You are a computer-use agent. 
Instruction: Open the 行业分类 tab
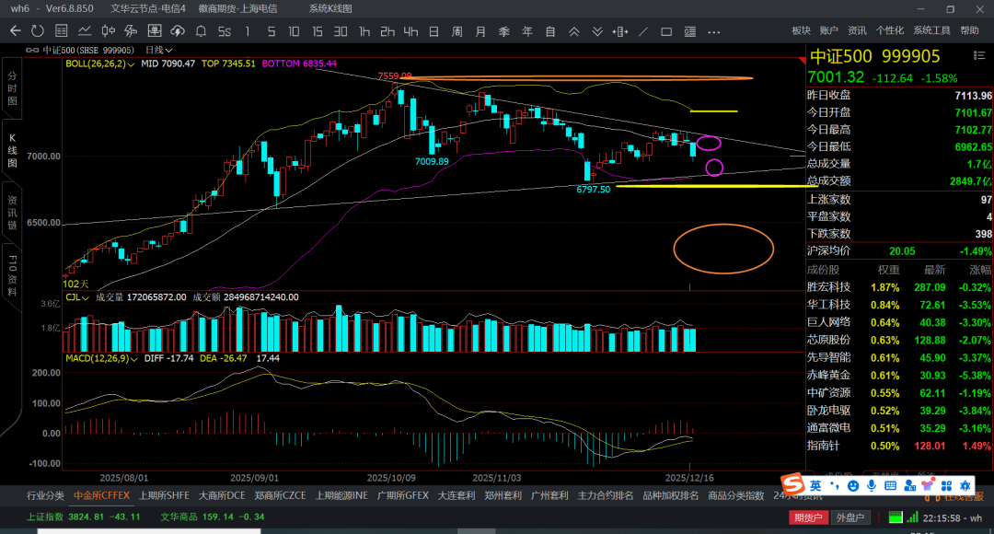[46, 495]
